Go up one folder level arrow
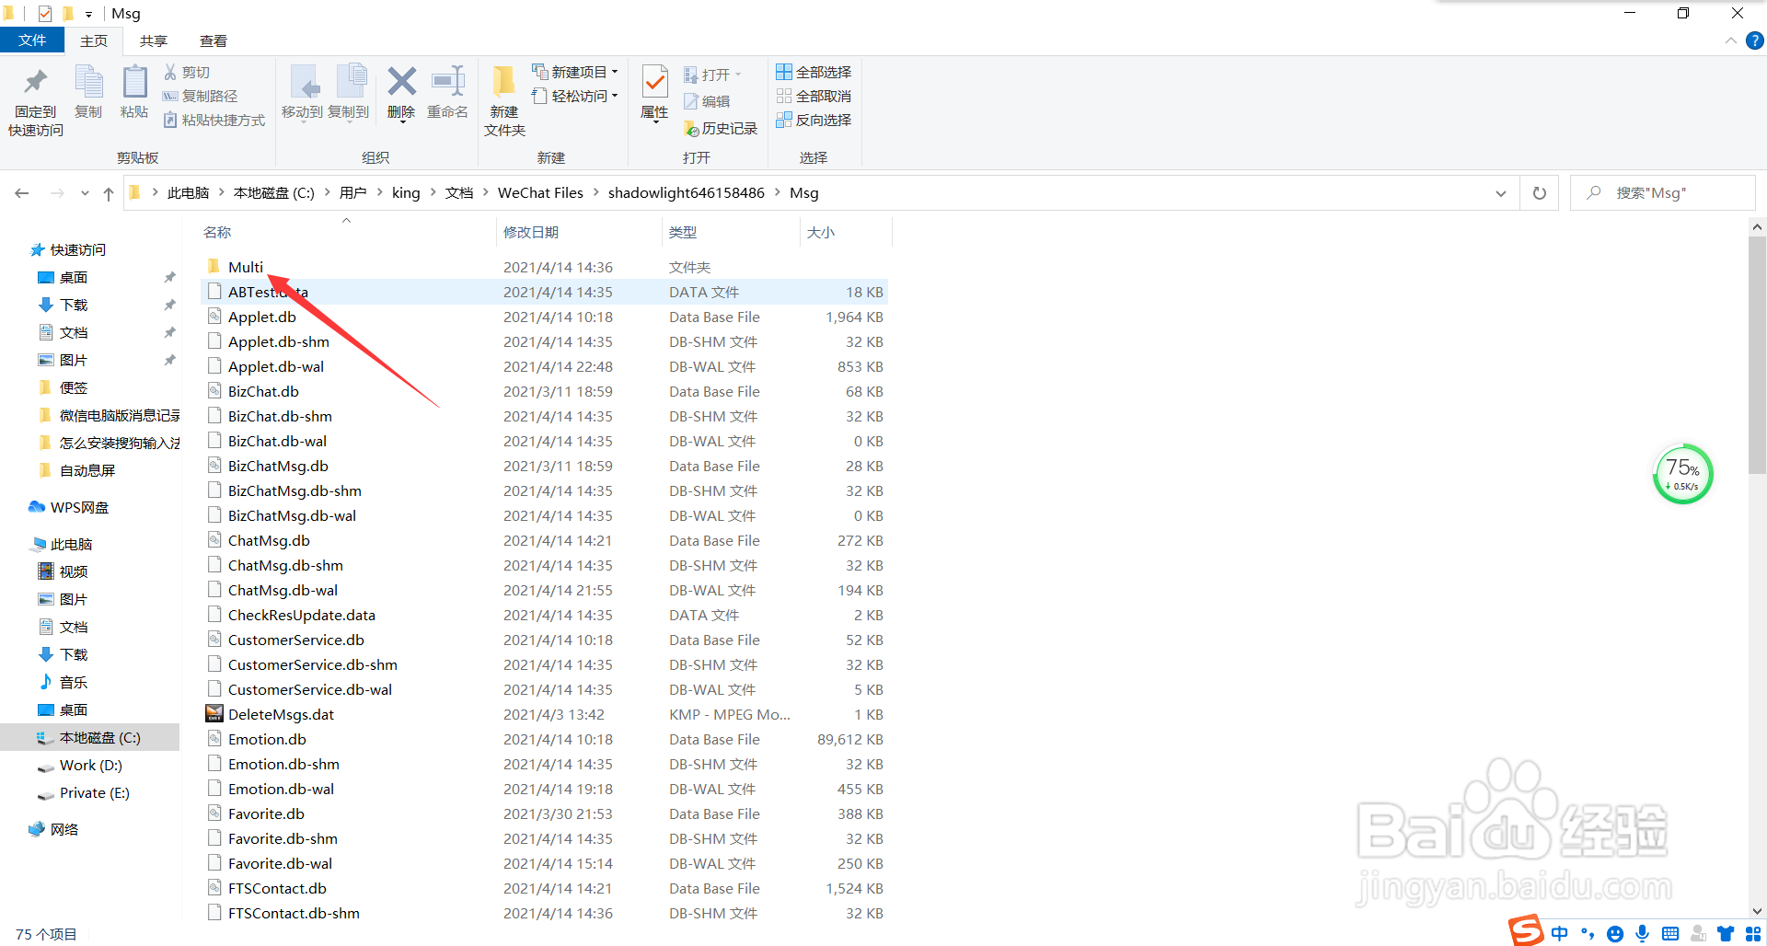The image size is (1767, 946). 109,193
